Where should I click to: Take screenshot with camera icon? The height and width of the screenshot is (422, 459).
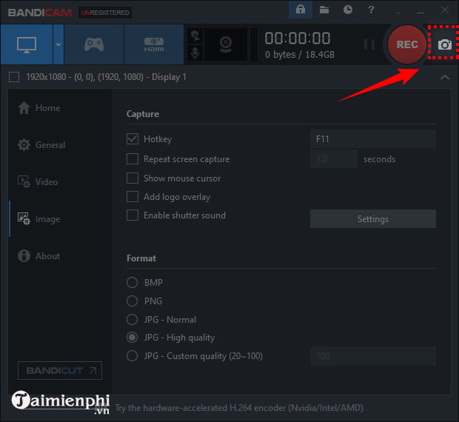[x=444, y=44]
